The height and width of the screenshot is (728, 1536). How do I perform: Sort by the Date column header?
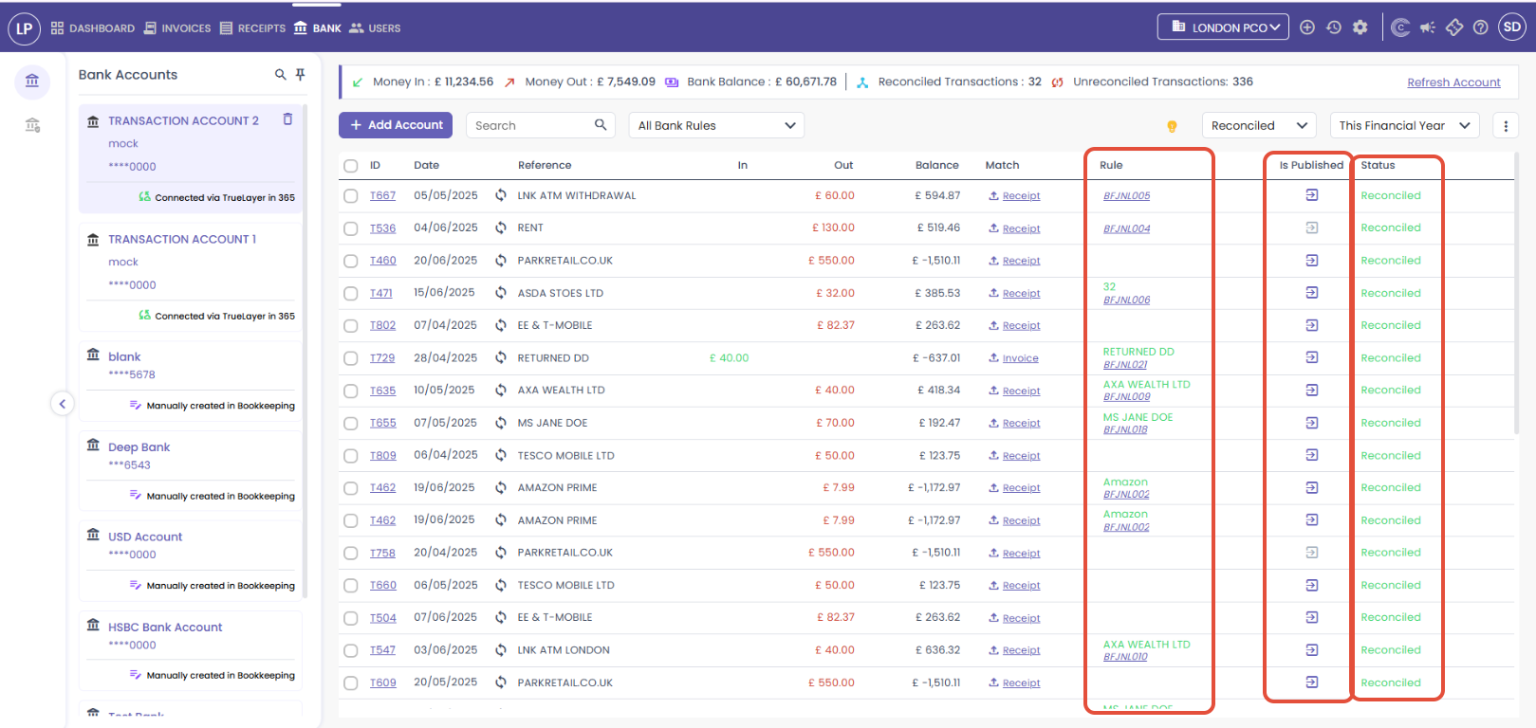tap(427, 165)
